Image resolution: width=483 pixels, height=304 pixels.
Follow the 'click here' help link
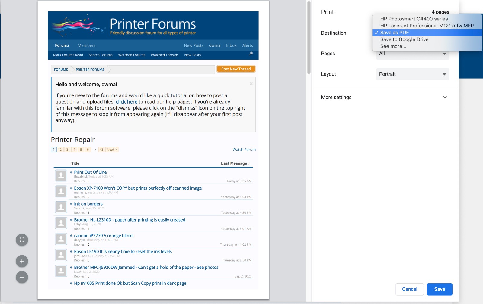(126, 102)
